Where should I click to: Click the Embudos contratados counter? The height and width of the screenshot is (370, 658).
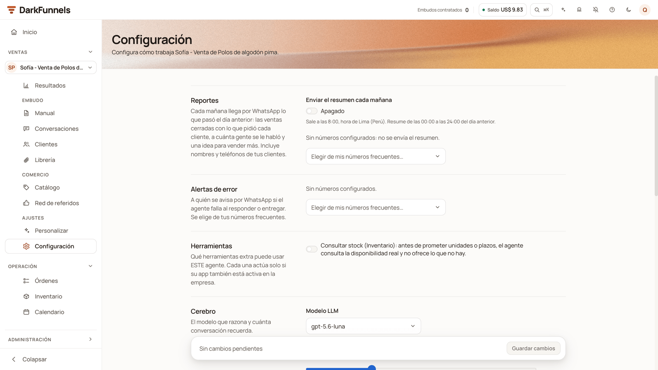(x=443, y=10)
